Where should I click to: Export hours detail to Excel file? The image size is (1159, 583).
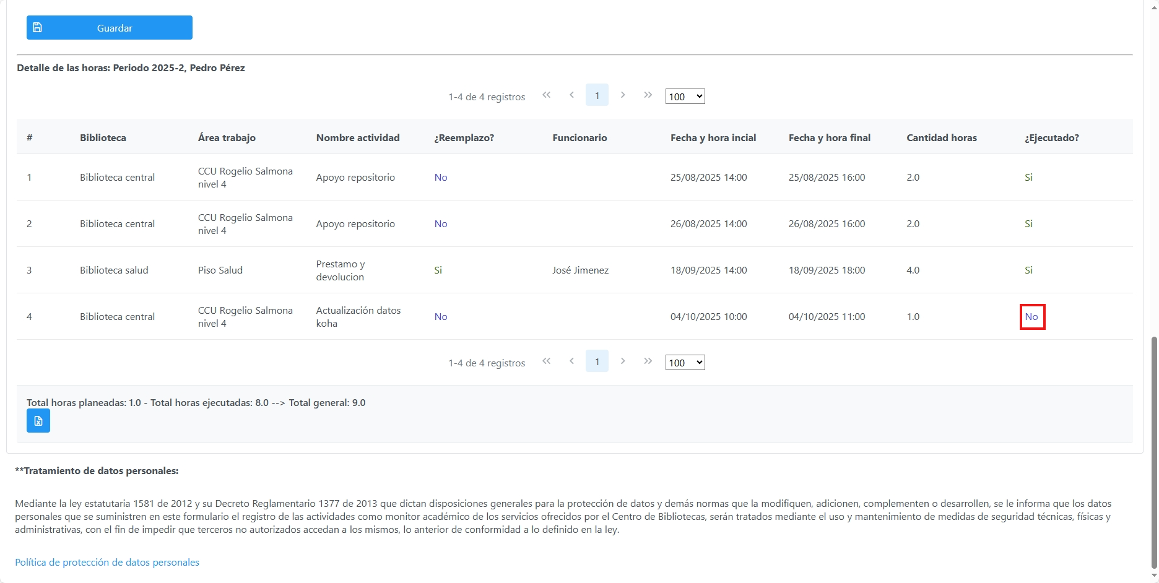38,421
